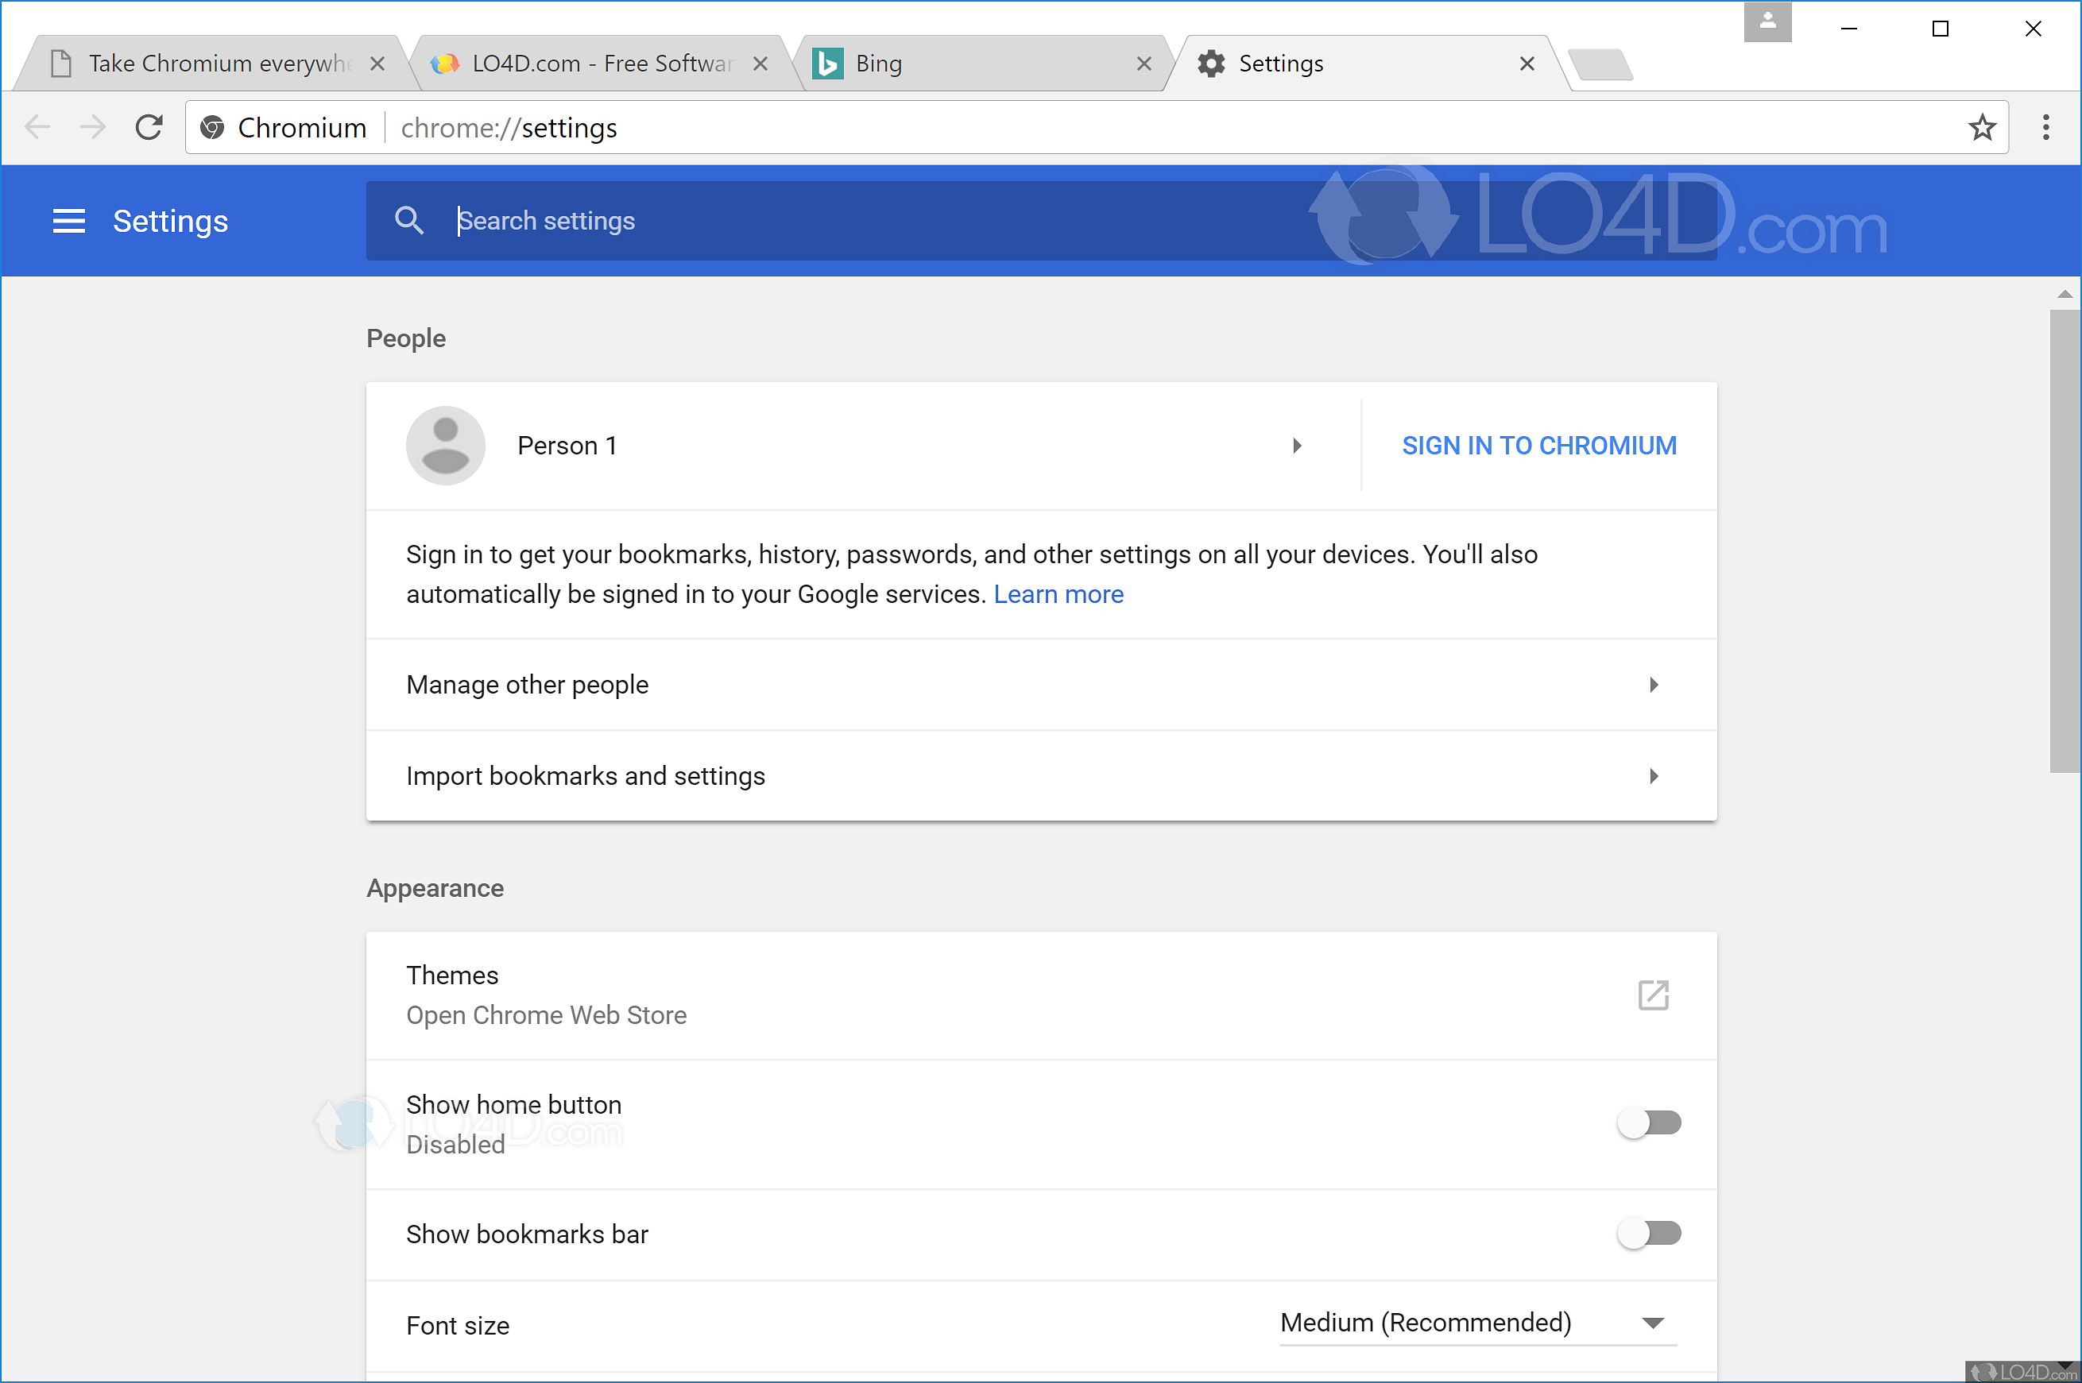Bookmark this page with star icon
This screenshot has height=1383, width=2082.
tap(1981, 128)
